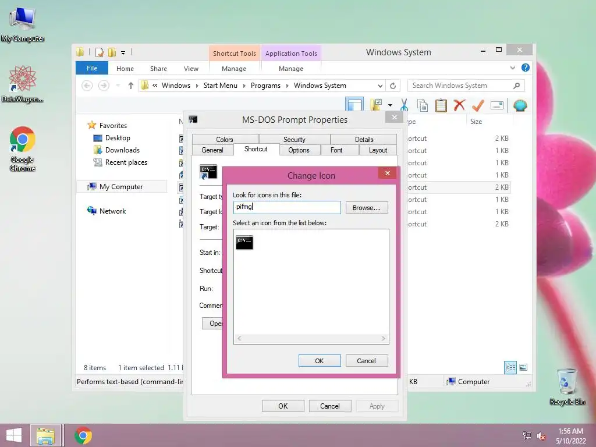
Task: Click the Size column header
Action: point(476,122)
